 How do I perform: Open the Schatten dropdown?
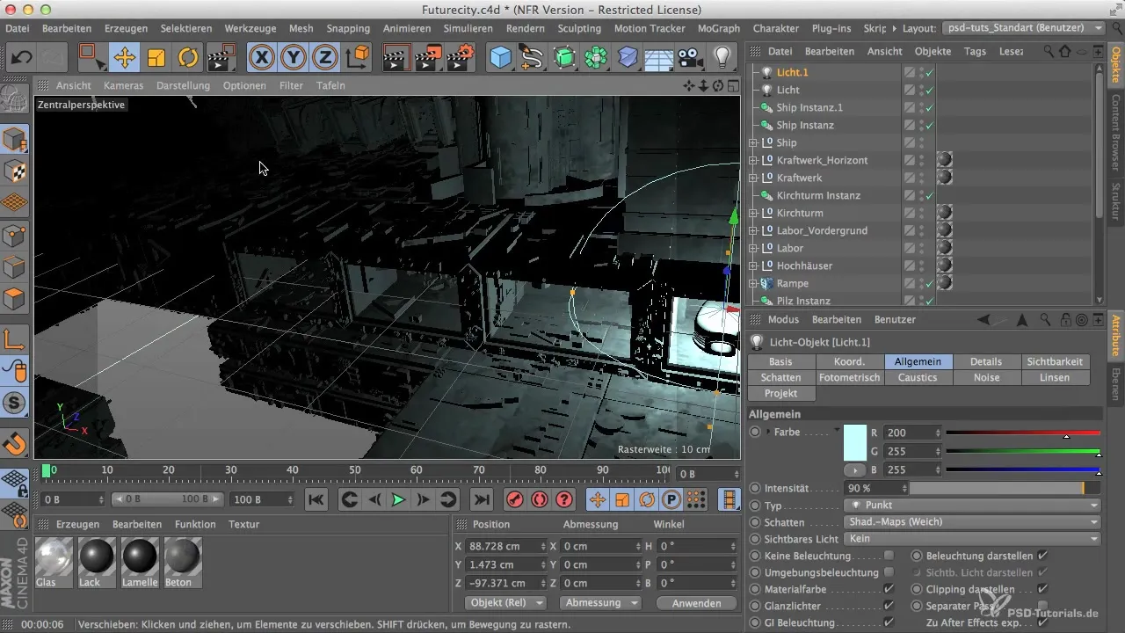973,522
